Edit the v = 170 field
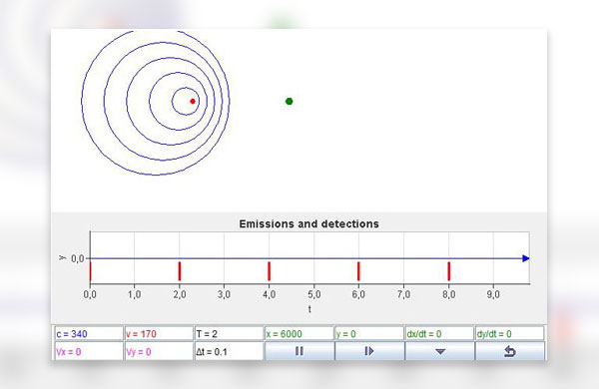599x389 pixels. [x=159, y=334]
